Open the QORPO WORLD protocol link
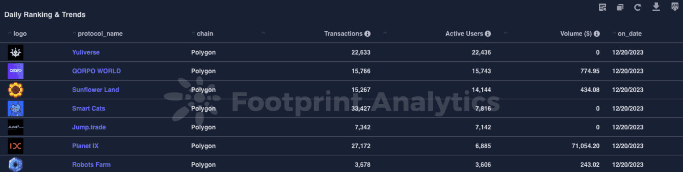The image size is (683, 172). coord(96,71)
